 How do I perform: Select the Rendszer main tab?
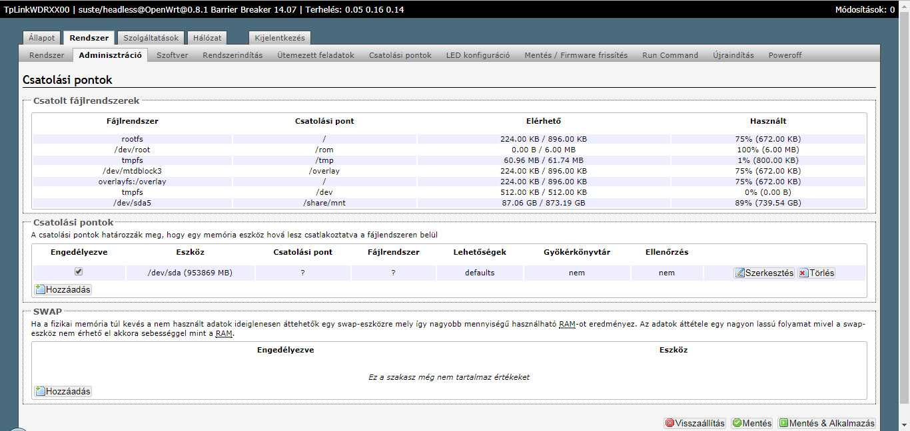pos(89,38)
